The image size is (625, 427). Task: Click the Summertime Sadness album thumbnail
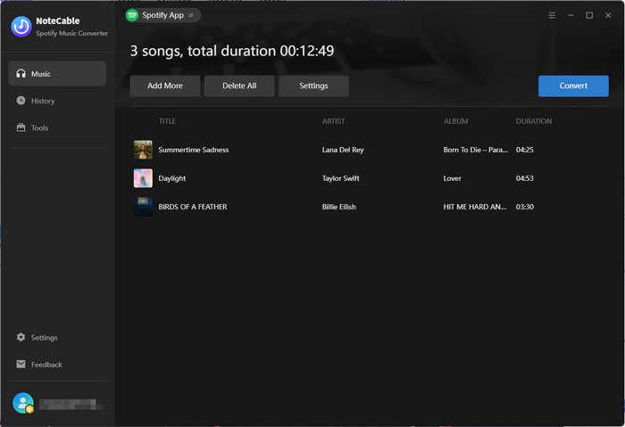point(143,150)
